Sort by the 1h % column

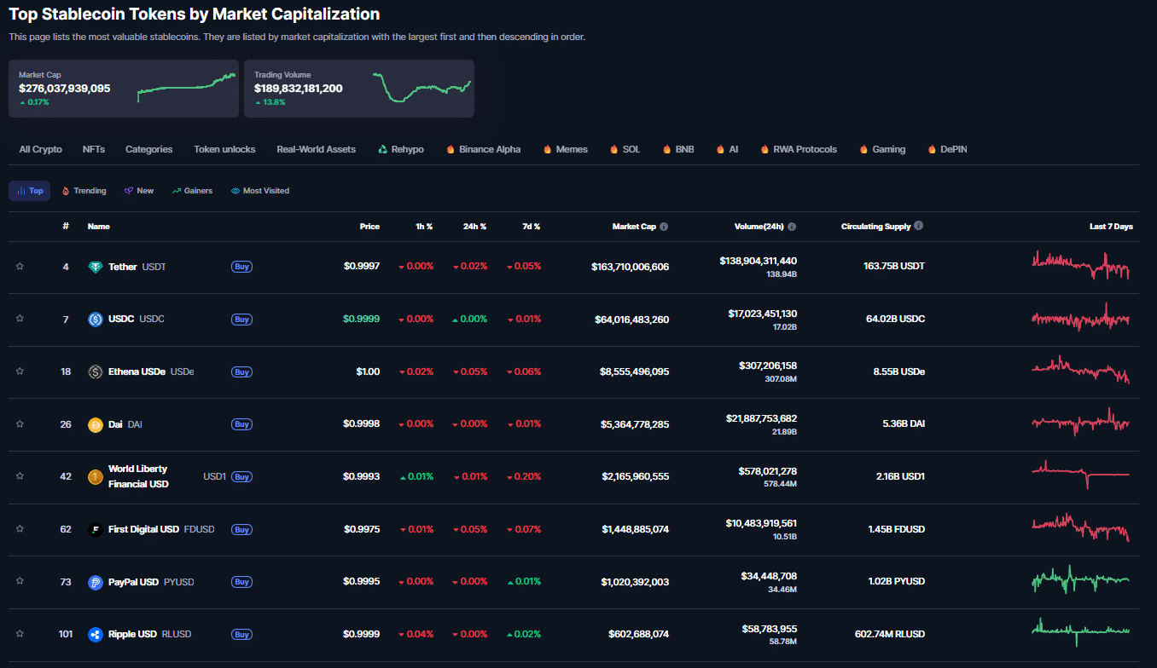(423, 227)
